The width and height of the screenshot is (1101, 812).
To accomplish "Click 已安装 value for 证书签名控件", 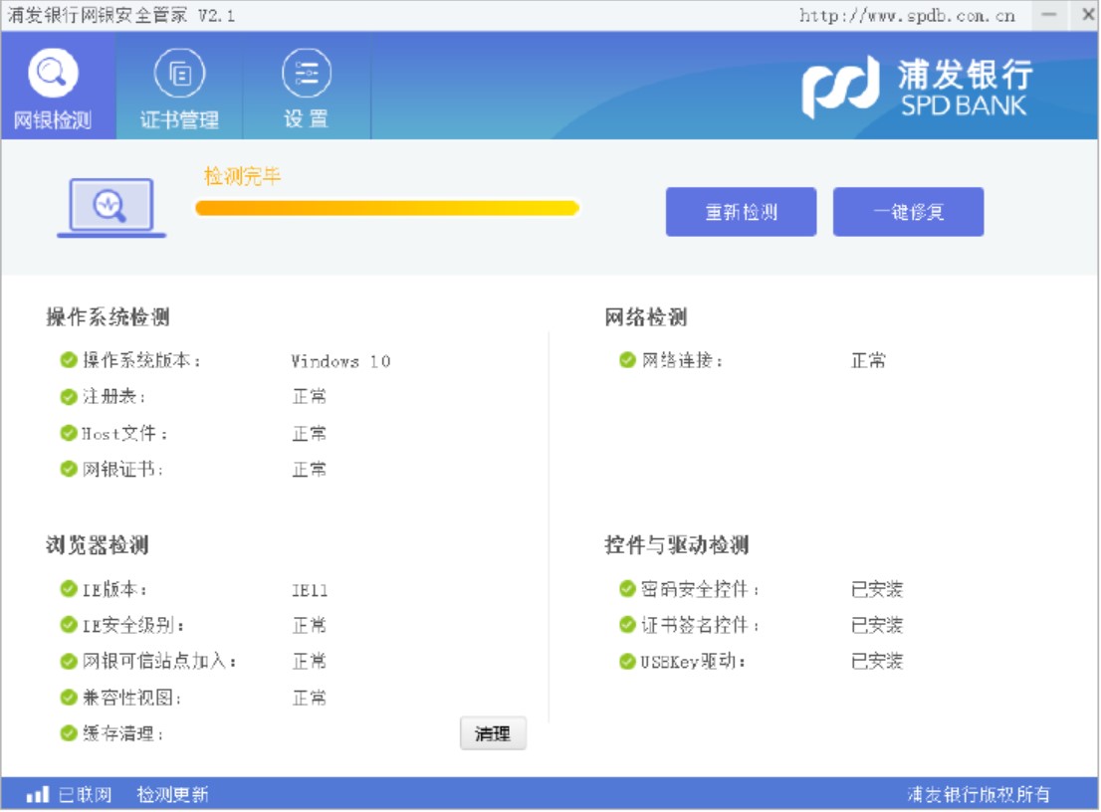I will (876, 625).
